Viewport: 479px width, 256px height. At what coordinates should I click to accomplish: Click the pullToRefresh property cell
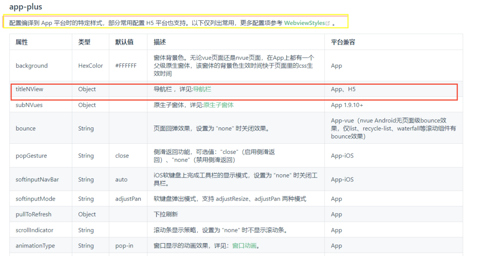click(33, 214)
